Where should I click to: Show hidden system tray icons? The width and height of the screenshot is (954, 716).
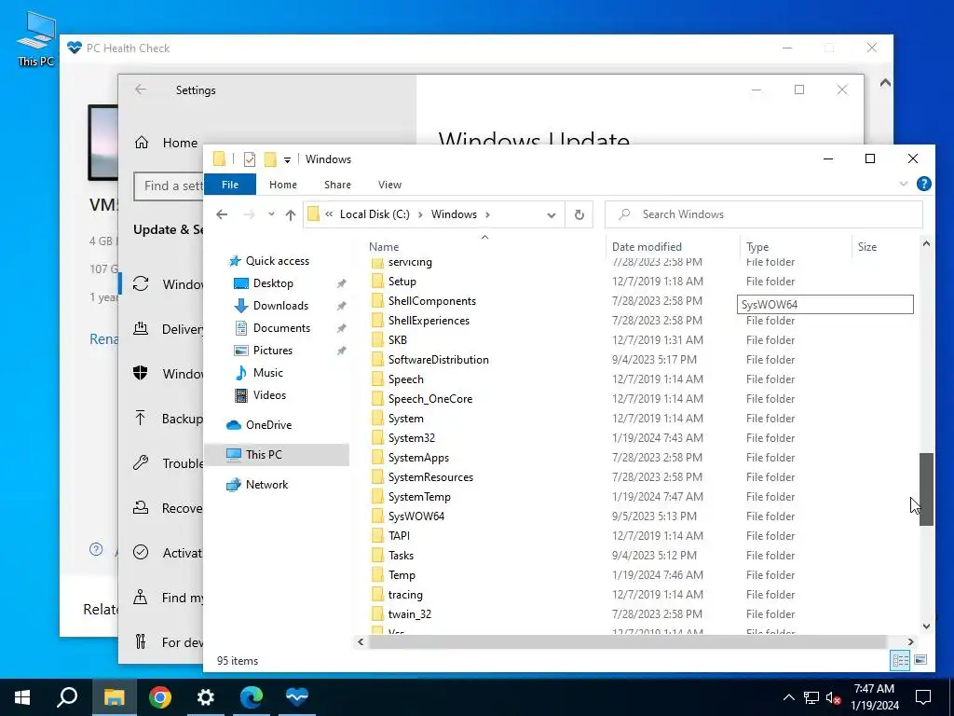pyautogui.click(x=788, y=697)
